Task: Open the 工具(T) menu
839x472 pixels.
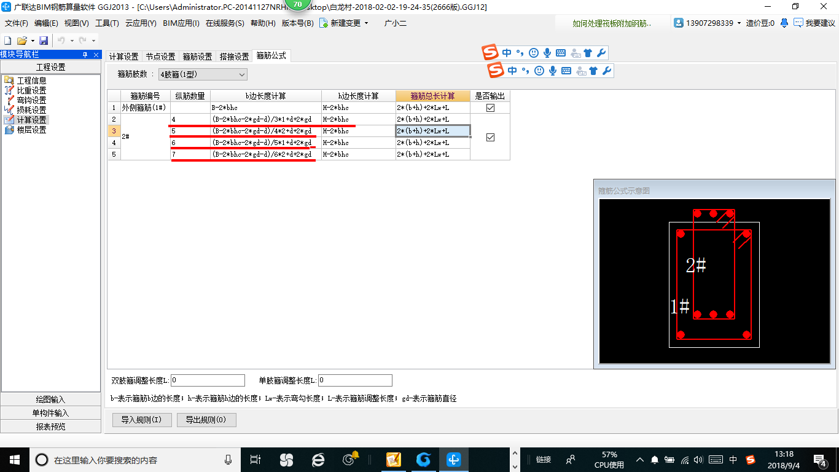Action: click(107, 23)
